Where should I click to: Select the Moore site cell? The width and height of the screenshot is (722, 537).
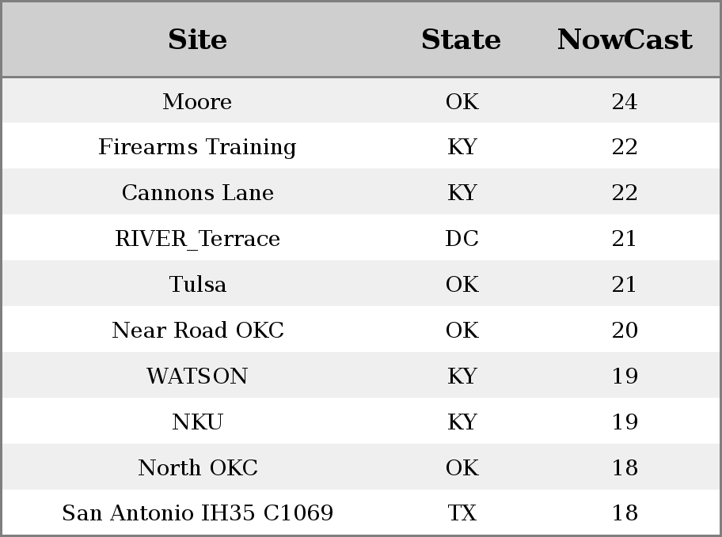coord(197,101)
